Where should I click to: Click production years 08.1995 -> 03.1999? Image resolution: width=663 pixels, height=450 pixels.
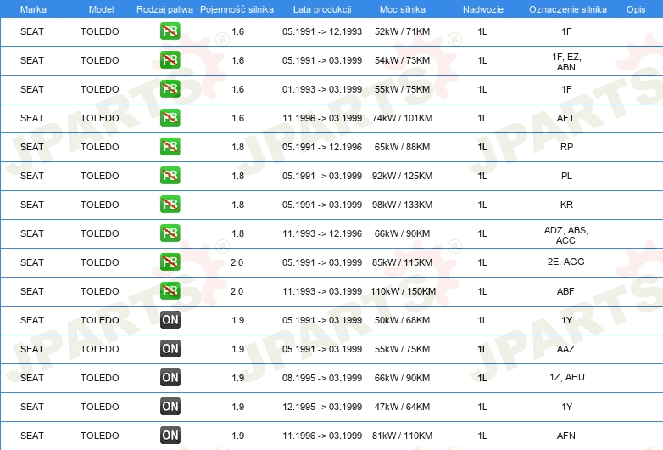click(321, 378)
